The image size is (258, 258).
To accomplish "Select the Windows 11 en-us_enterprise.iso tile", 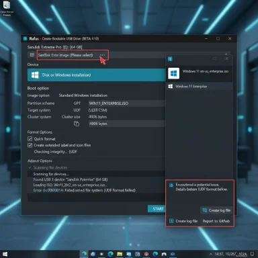I will pos(200,73).
